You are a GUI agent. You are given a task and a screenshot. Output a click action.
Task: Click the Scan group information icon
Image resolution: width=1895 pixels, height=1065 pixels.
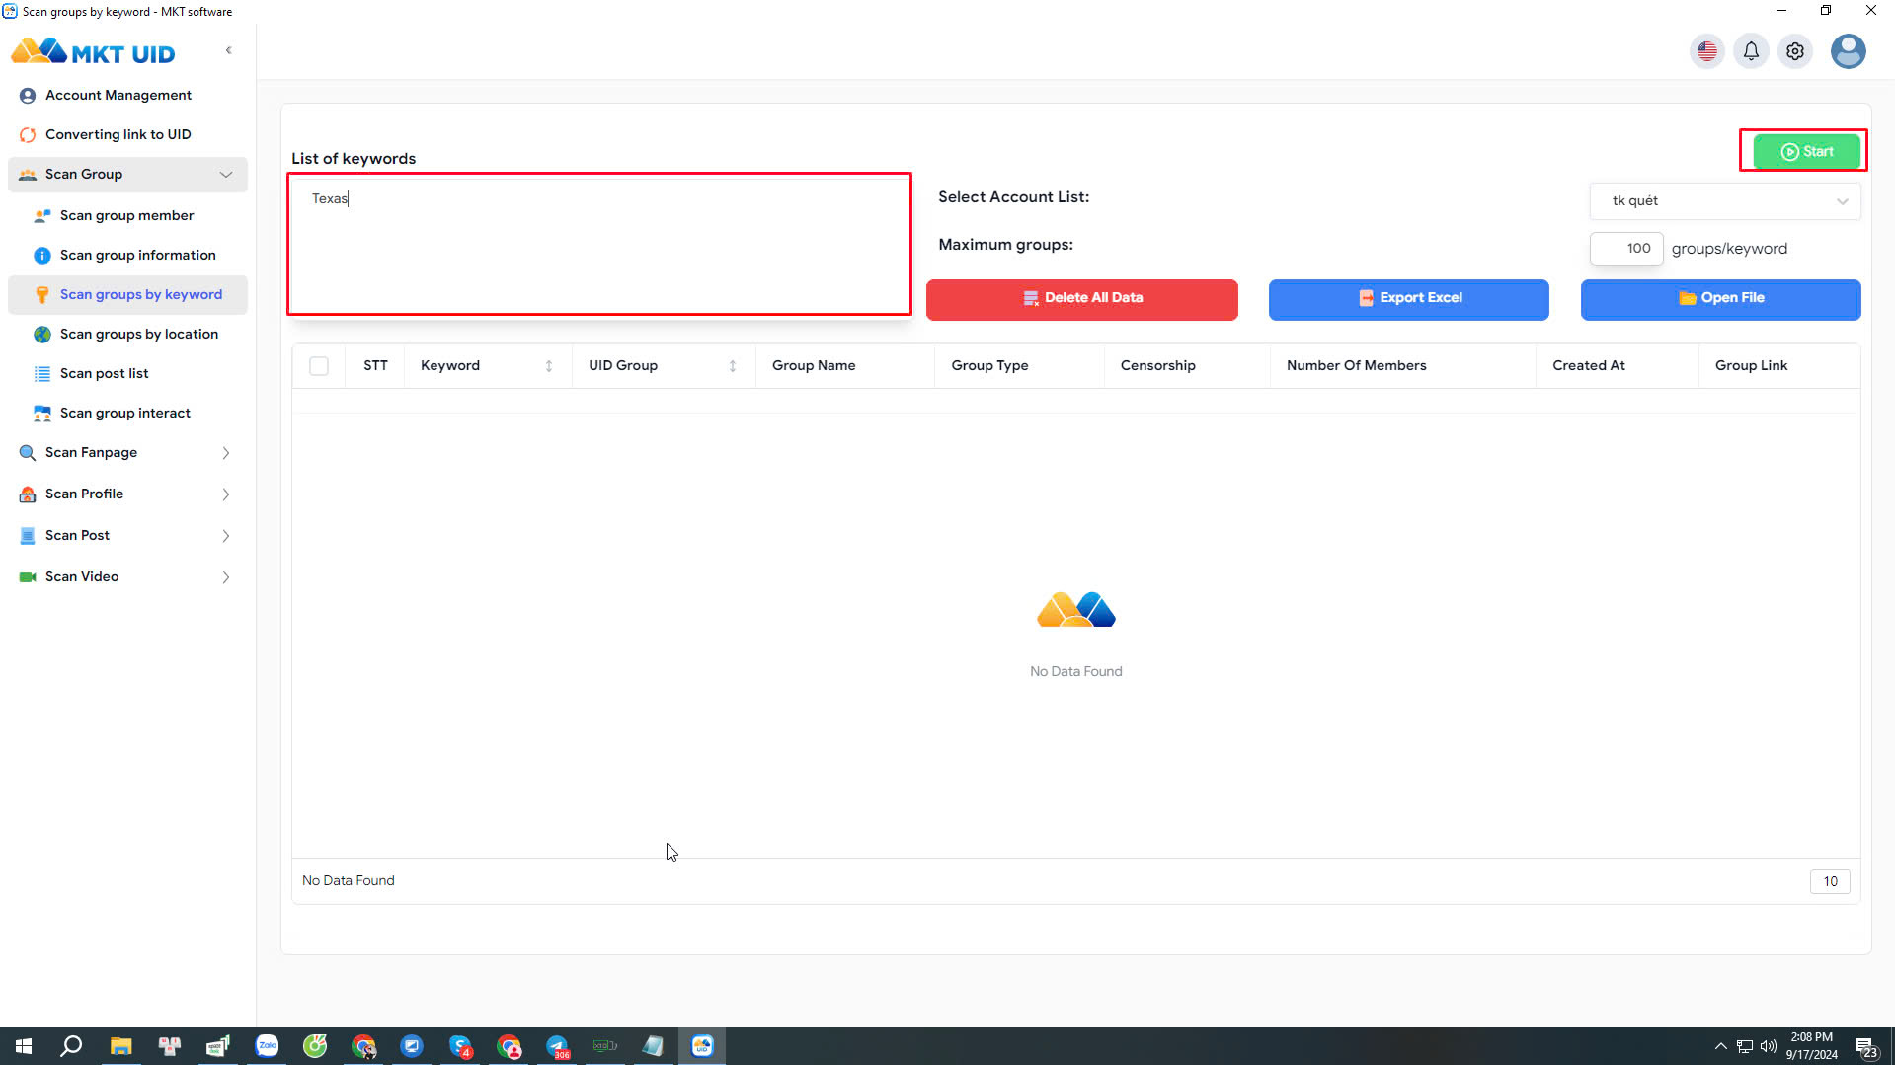[x=42, y=256]
